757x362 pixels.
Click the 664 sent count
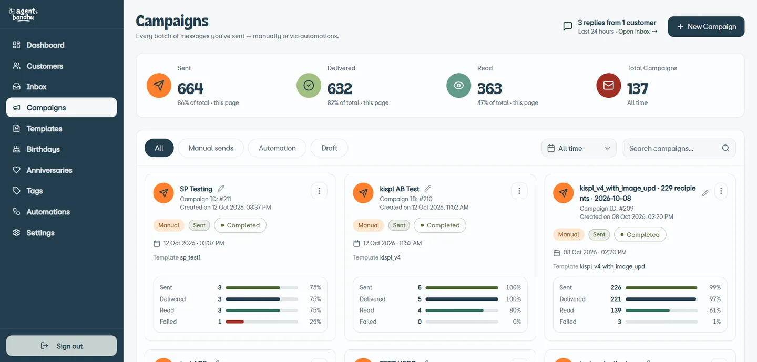[190, 89]
